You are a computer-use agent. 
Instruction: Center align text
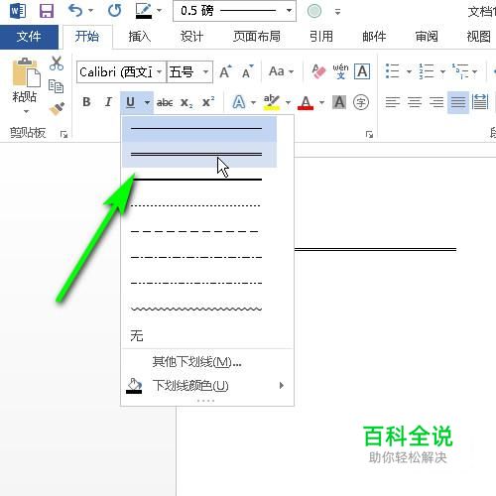coord(415,102)
